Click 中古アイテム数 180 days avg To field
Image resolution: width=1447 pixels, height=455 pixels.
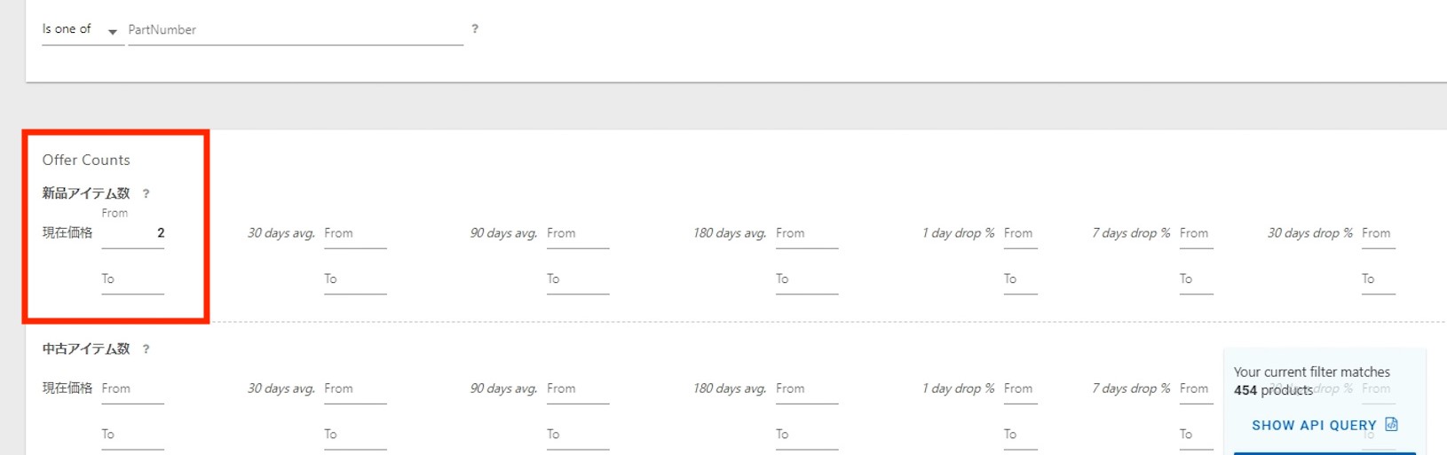[806, 435]
